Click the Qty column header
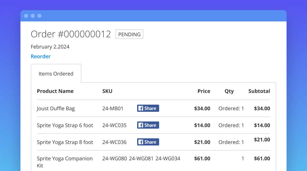 (x=229, y=91)
